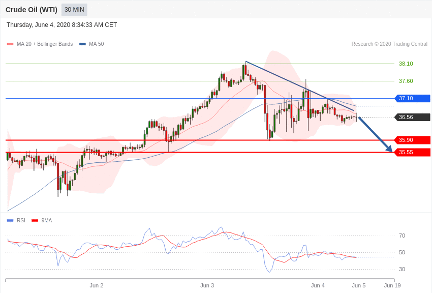This screenshot has height=293, width=432.
Task: Click the 30 MIN timeframe badge
Action: [74, 10]
